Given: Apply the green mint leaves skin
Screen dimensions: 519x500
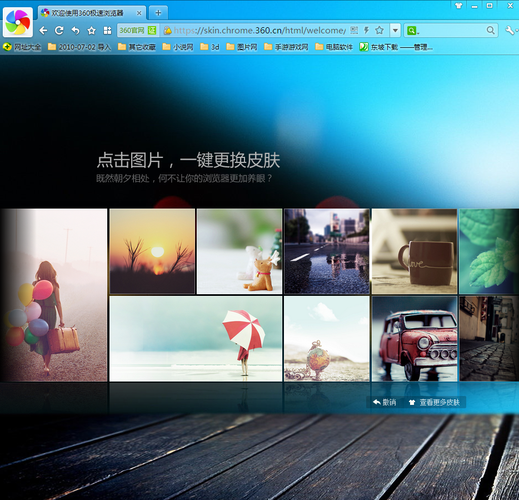Looking at the screenshot, I should point(489,251).
